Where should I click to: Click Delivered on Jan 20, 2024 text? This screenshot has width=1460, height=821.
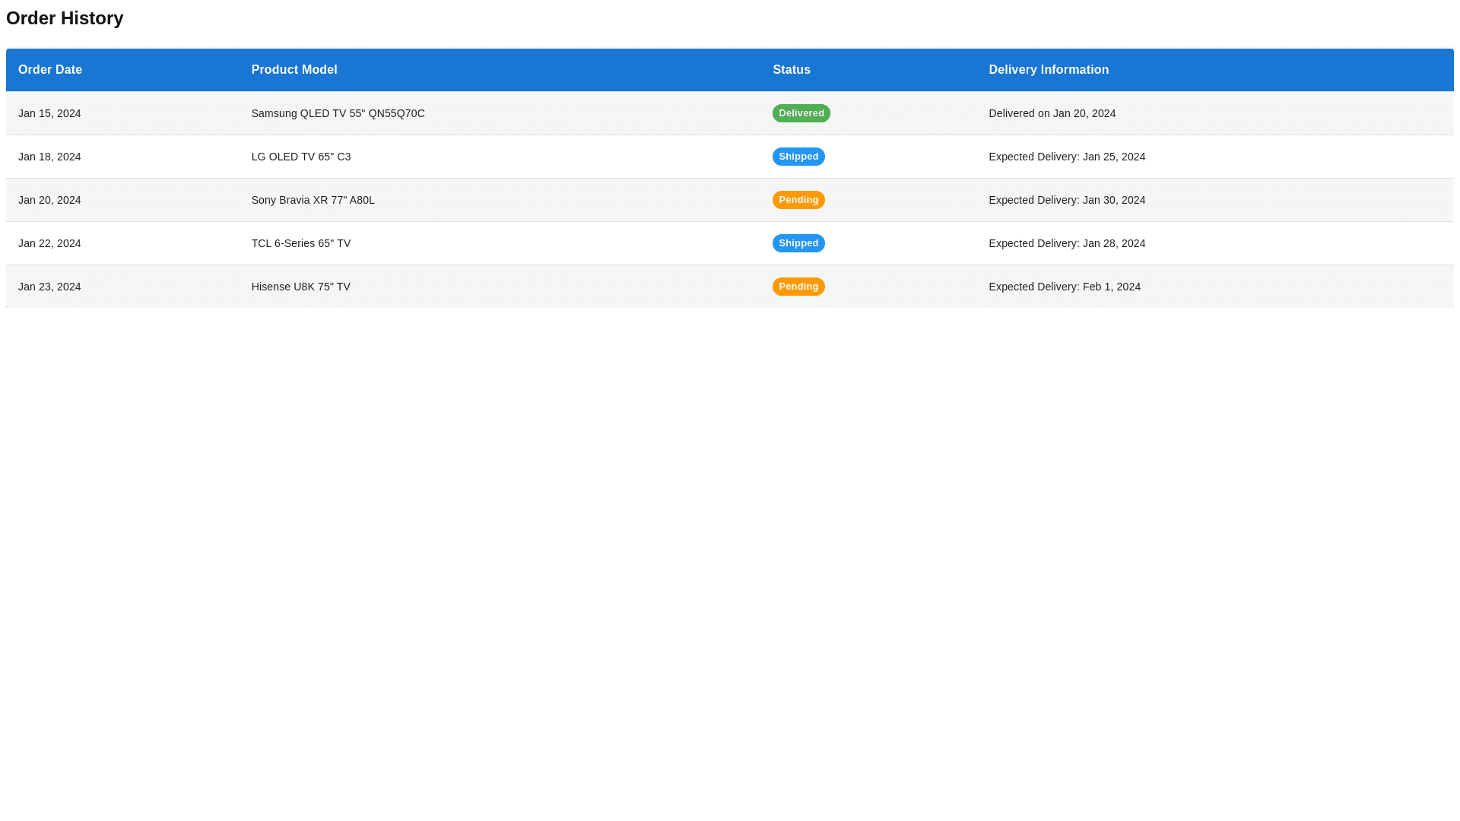[1052, 113]
